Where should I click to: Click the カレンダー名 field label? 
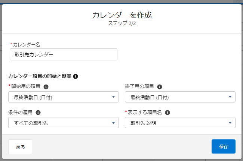click(26, 45)
